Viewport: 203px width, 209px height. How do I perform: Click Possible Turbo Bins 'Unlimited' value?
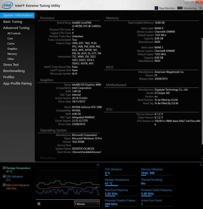[x=77, y=36]
